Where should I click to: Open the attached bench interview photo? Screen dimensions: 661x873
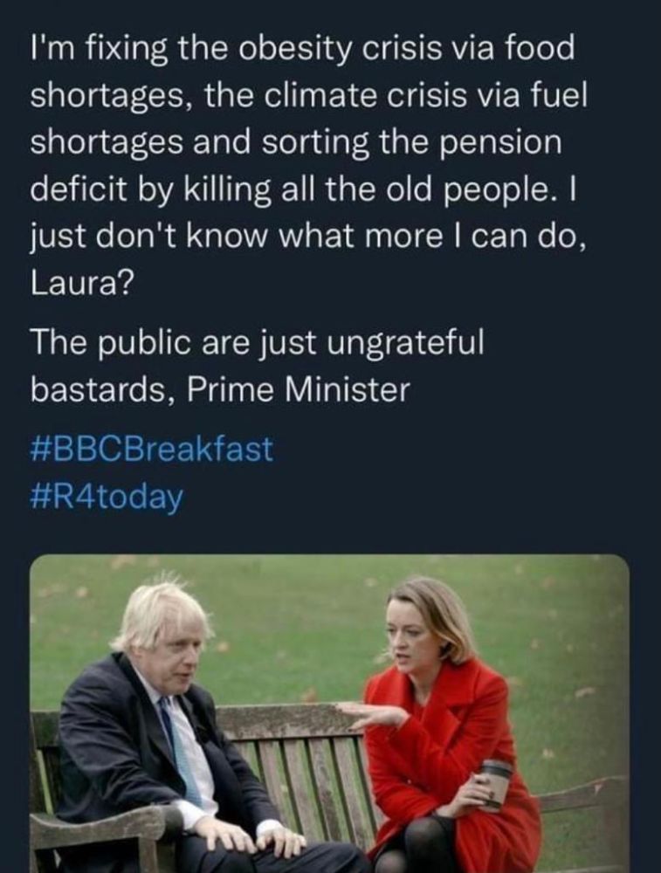pos(330,713)
